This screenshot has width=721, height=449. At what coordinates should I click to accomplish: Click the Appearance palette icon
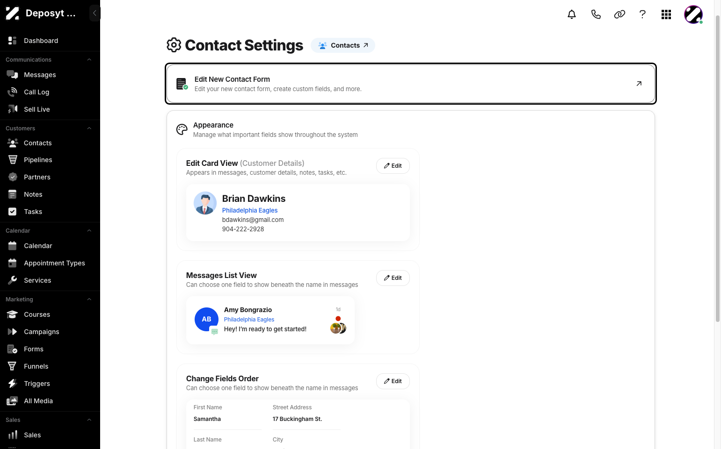coord(182,129)
